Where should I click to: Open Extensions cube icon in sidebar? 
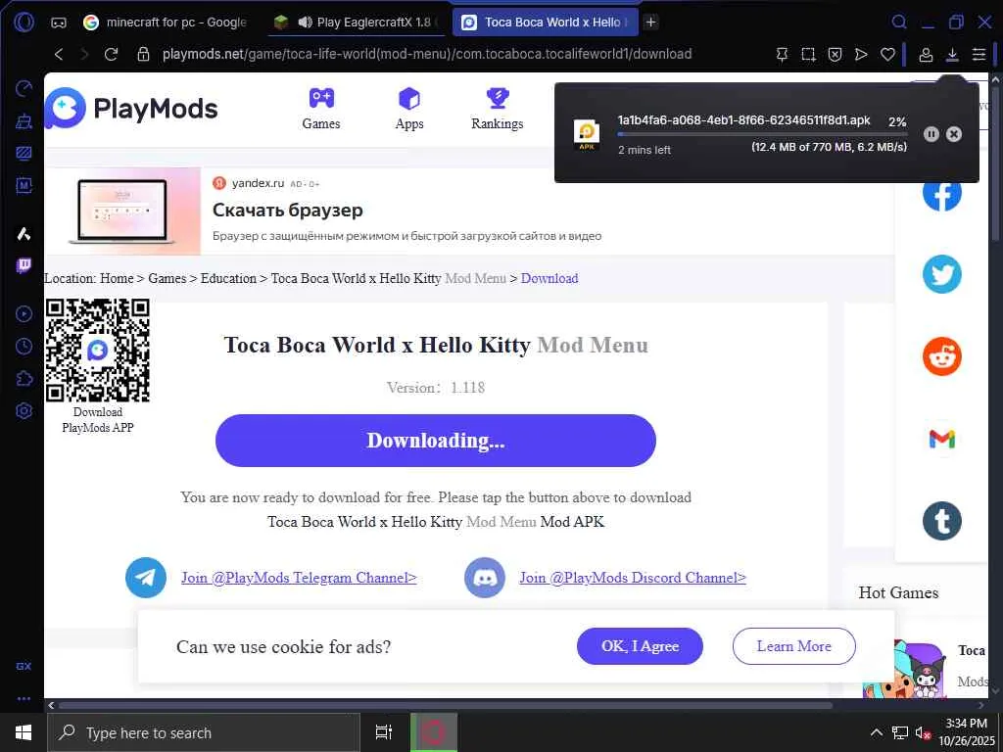coord(24,379)
